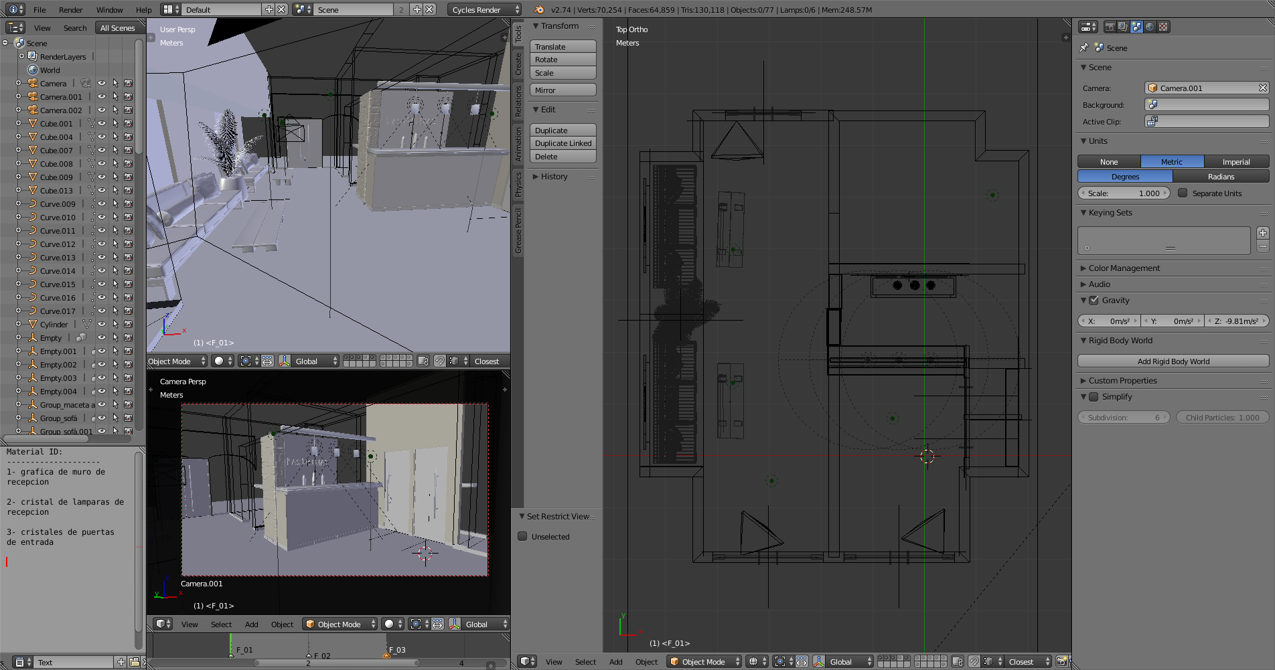Tick the Unselected checkbox
1275x670 pixels.
click(x=522, y=537)
